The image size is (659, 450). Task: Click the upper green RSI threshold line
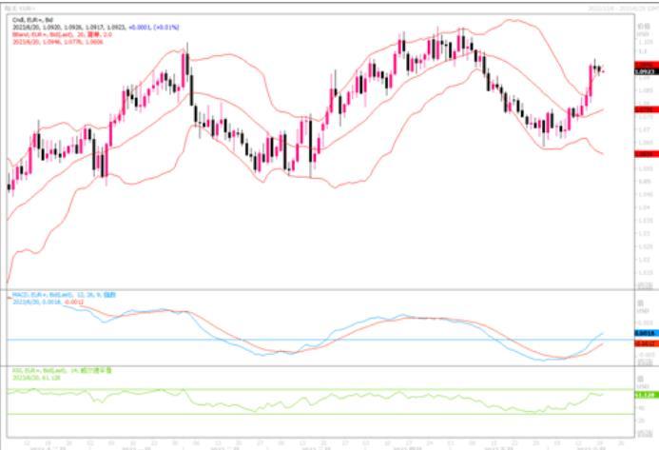285,389
